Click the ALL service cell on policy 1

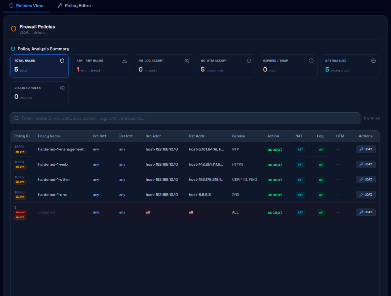pyautogui.click(x=235, y=212)
